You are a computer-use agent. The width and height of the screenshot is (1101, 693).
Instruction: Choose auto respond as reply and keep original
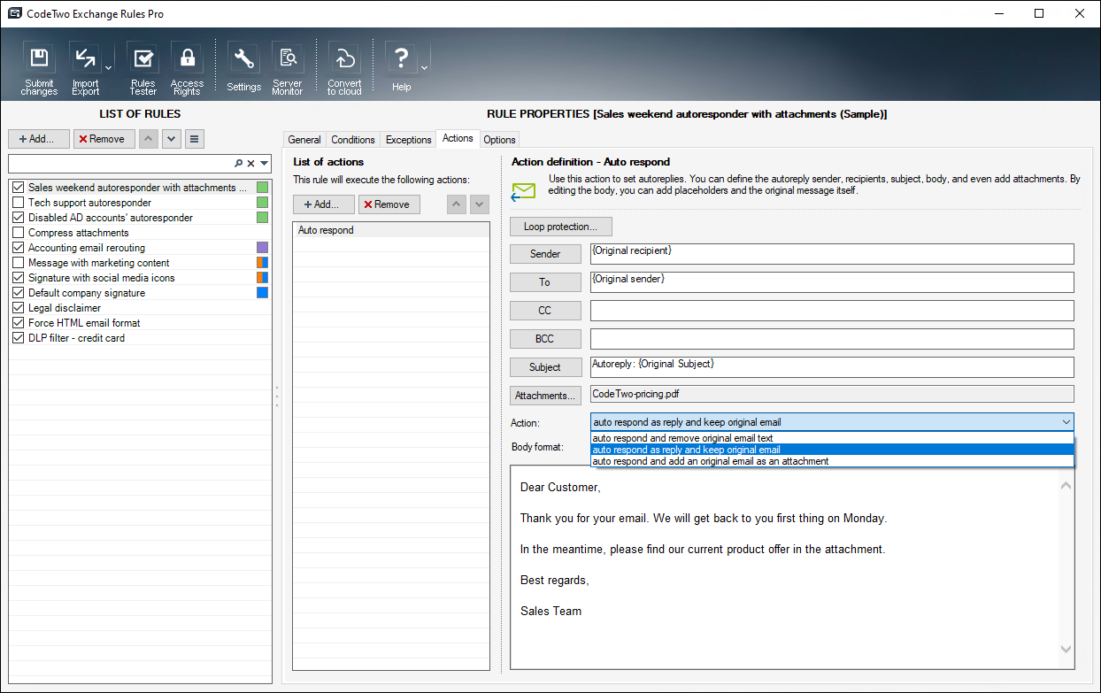pos(832,450)
